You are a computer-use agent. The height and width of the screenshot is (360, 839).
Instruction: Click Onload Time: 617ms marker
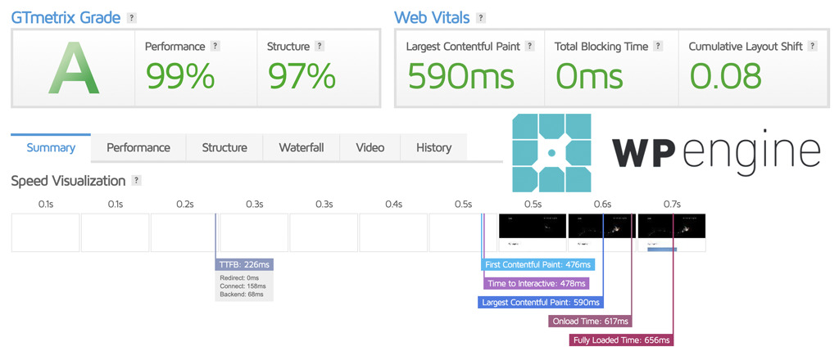[x=590, y=321]
